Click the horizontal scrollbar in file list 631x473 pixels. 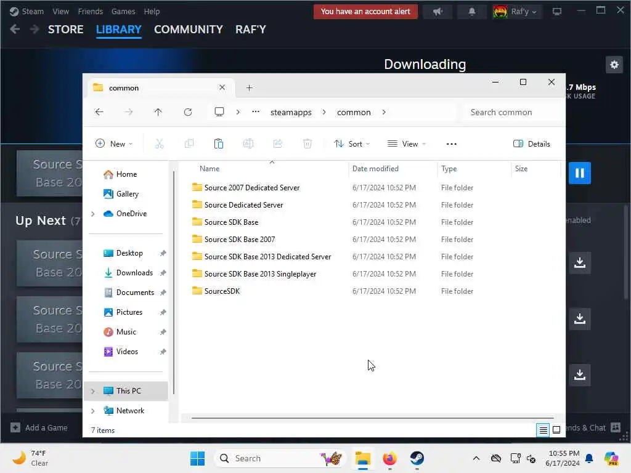(373, 418)
